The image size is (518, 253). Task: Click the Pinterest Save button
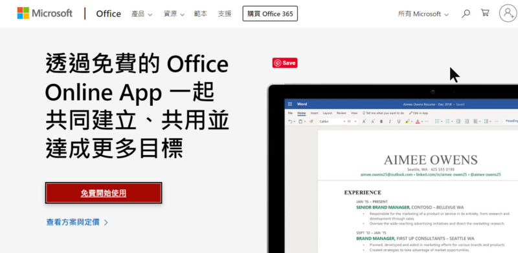[x=285, y=63]
